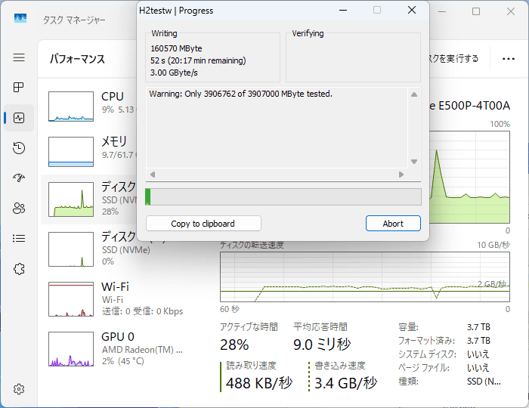Click Copy to clipboard button
This screenshot has width=529, height=408.
click(x=203, y=224)
